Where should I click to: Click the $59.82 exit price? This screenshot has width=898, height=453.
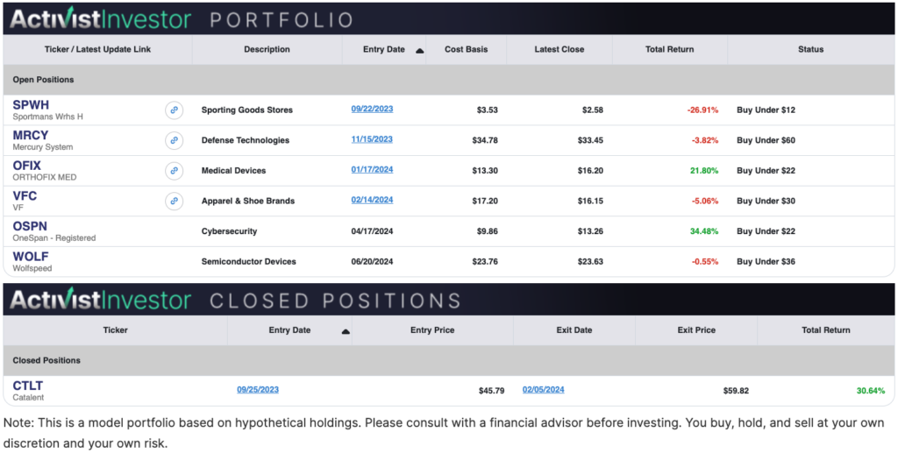click(736, 391)
